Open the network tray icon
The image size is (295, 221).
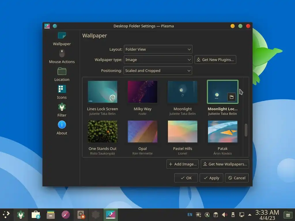coord(242,215)
